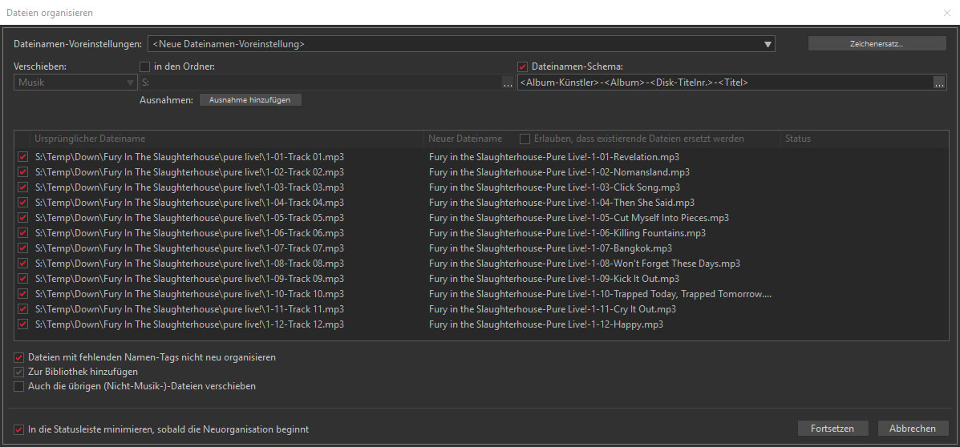Select new filename '1-06-Killing Fountains.mp3'

click(568, 233)
